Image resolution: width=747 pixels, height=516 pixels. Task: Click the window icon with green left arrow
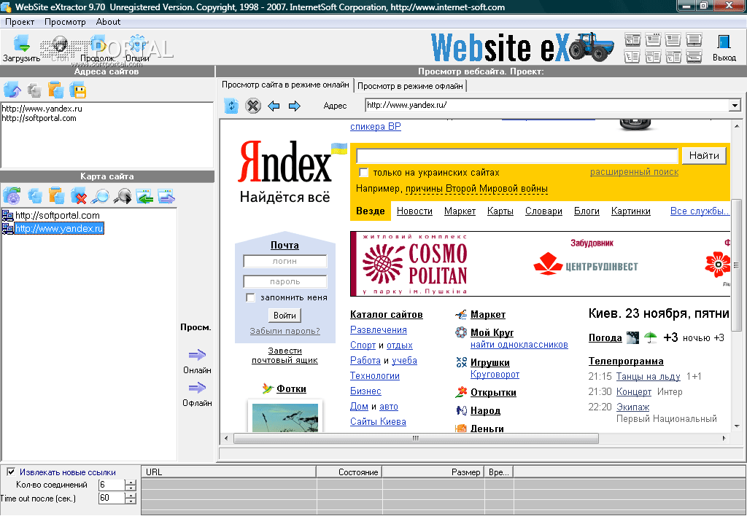pyautogui.click(x=144, y=195)
